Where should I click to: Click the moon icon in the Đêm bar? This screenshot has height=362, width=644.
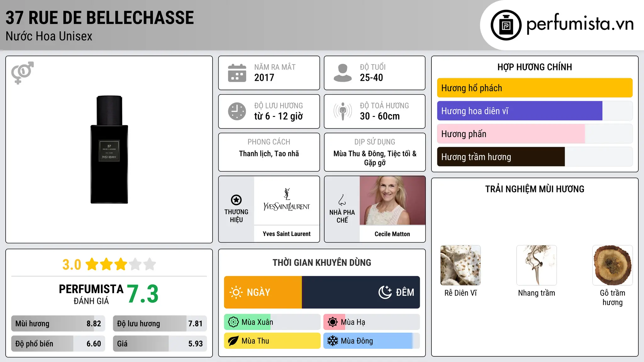(x=385, y=292)
